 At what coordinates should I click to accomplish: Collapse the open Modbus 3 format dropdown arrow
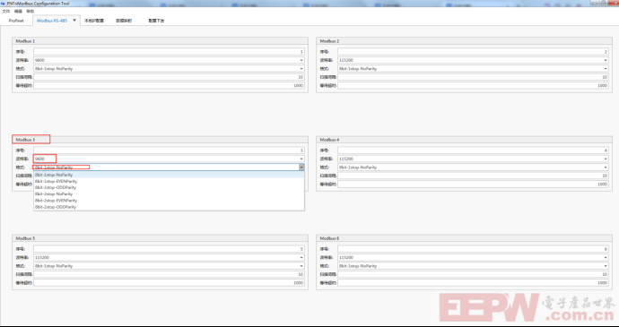[301, 168]
